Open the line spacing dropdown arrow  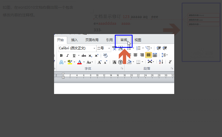coord(167,55)
